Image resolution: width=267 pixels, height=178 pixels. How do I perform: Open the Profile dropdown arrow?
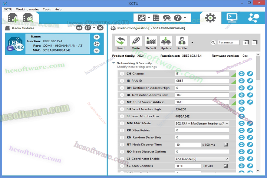tap(192, 43)
